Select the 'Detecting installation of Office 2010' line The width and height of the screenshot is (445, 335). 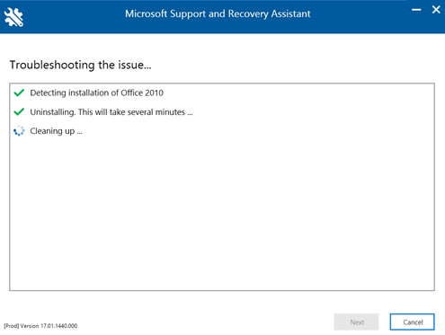[x=96, y=93]
